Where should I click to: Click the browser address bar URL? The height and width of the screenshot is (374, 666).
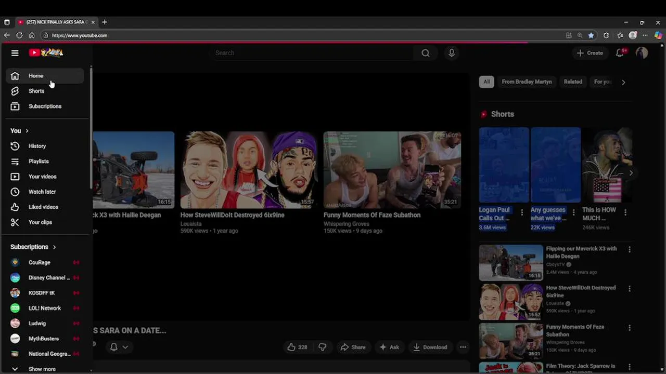tap(80, 35)
